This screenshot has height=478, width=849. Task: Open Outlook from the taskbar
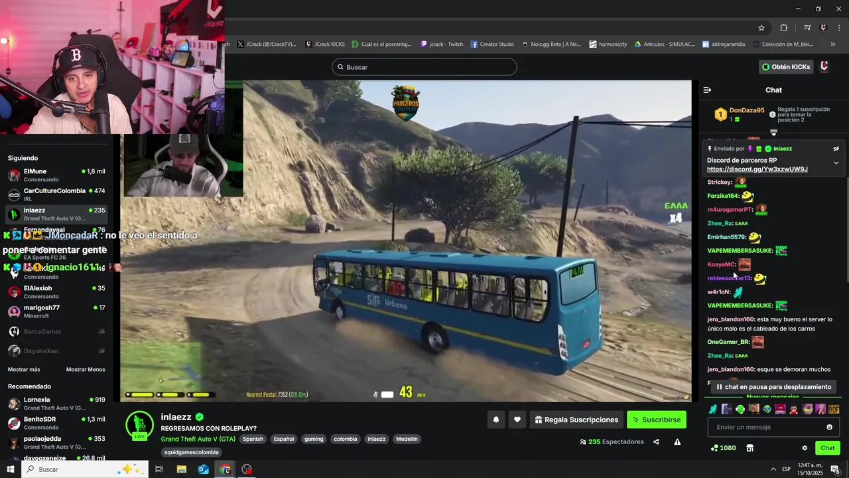[x=203, y=469]
